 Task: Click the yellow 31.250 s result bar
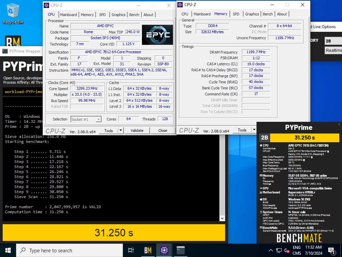tap(114, 233)
